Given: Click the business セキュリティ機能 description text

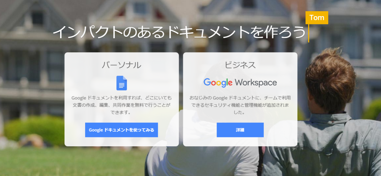Looking at the screenshot, I should tap(240, 105).
